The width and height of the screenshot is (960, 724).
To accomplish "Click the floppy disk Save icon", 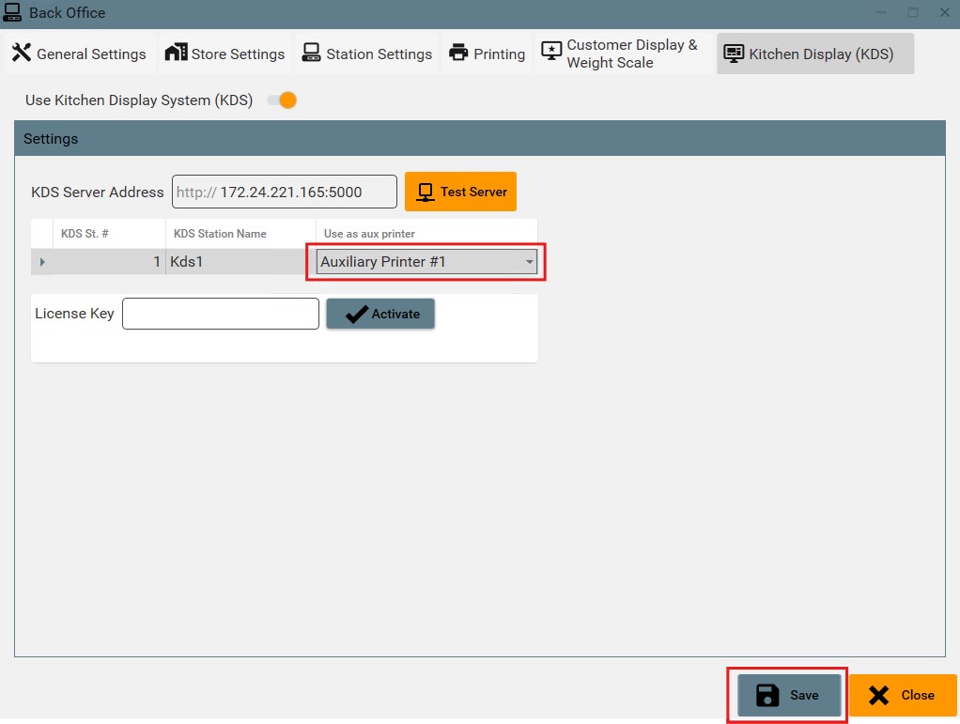I will (x=767, y=695).
